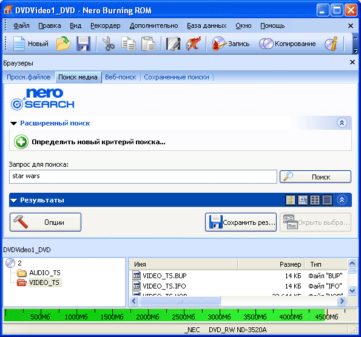
Task: Switch to Веб-поиск tab
Action: (120, 77)
